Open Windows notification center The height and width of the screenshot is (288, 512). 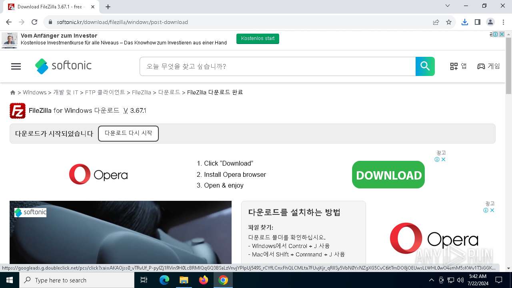499,280
